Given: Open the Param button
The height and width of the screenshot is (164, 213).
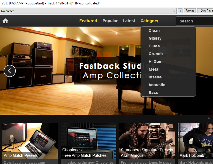Looking at the screenshot, I should (x=190, y=11).
